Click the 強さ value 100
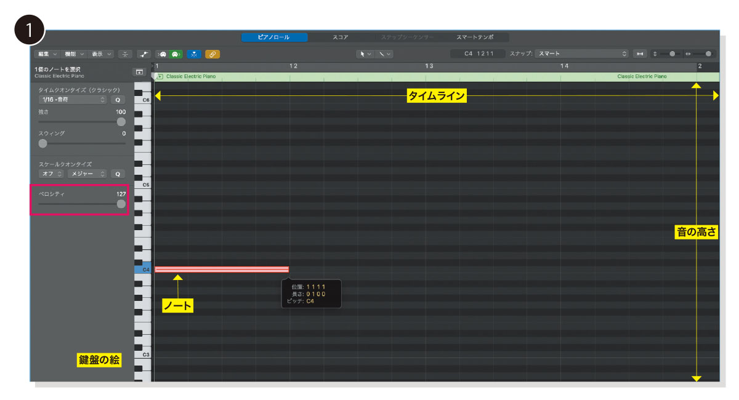Screen dimensions: 739x400 tap(121, 113)
